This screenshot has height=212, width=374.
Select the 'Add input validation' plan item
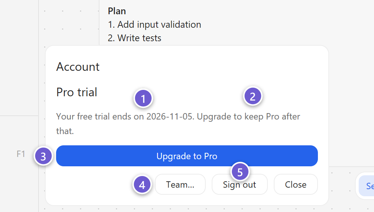point(154,25)
